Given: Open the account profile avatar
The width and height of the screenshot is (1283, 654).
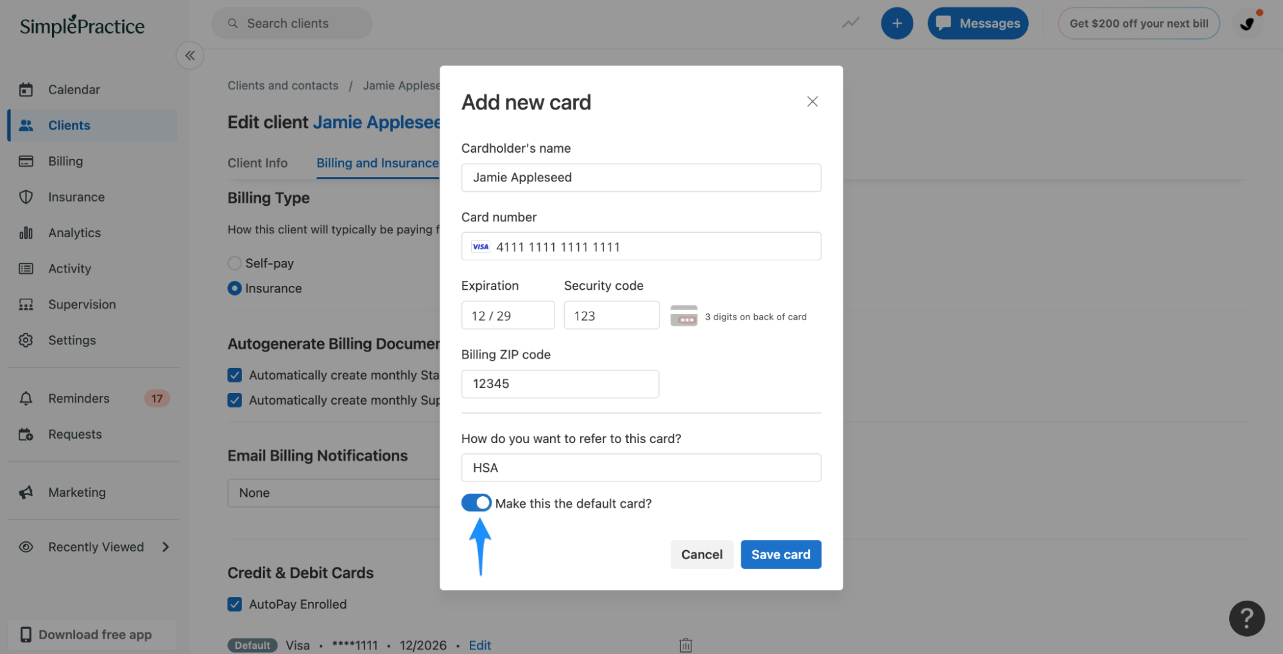Looking at the screenshot, I should point(1247,24).
